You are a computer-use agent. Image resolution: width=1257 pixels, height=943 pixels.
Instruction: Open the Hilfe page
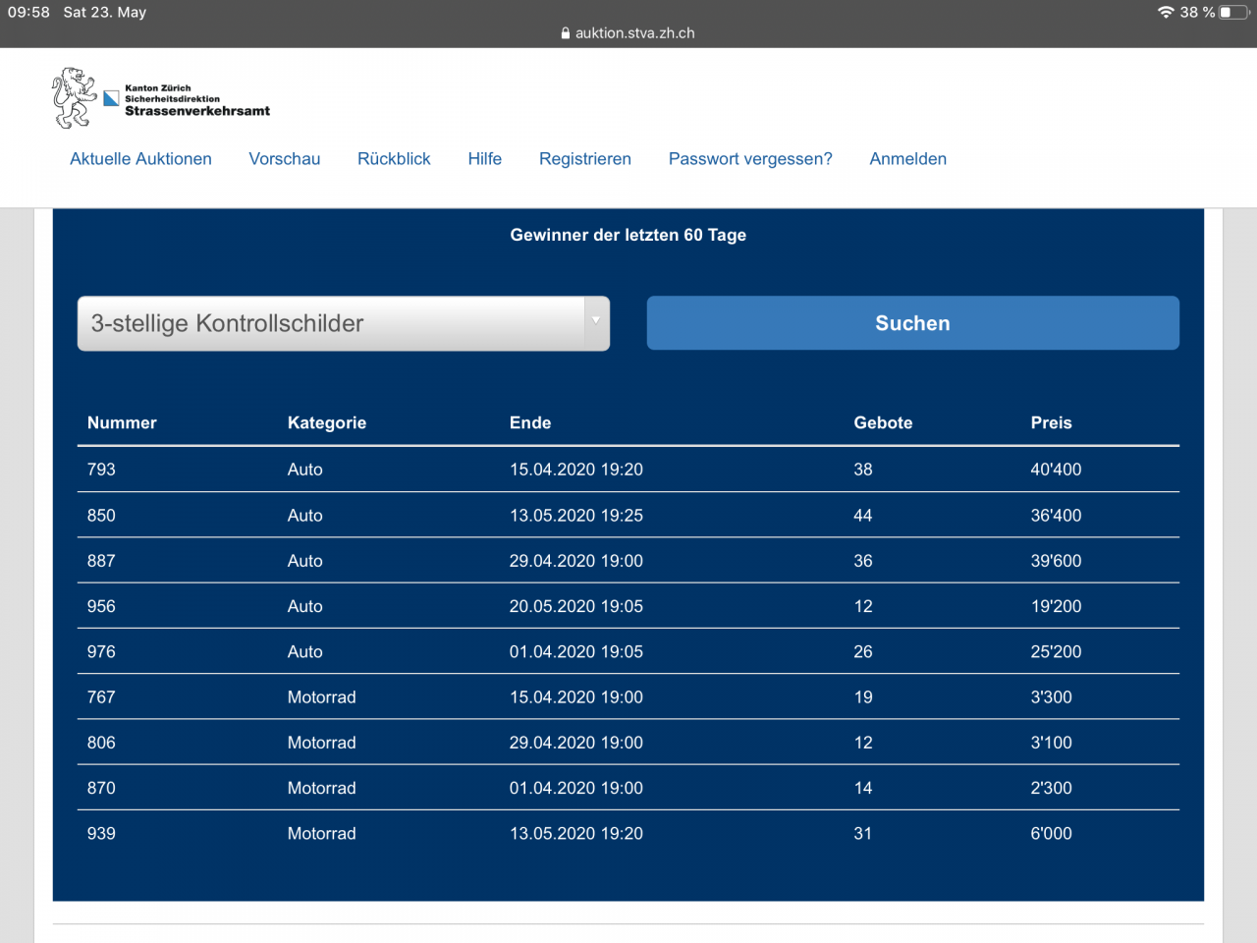point(484,159)
